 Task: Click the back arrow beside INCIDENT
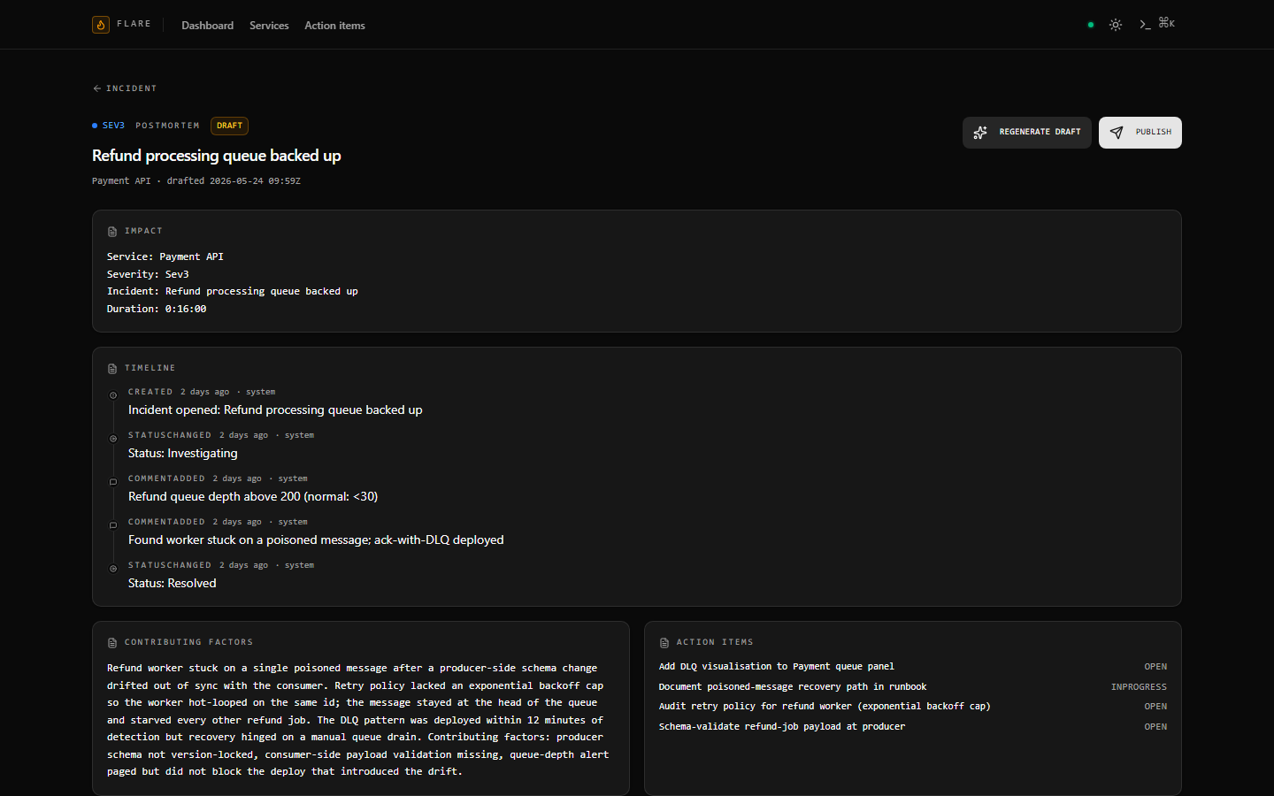(97, 88)
